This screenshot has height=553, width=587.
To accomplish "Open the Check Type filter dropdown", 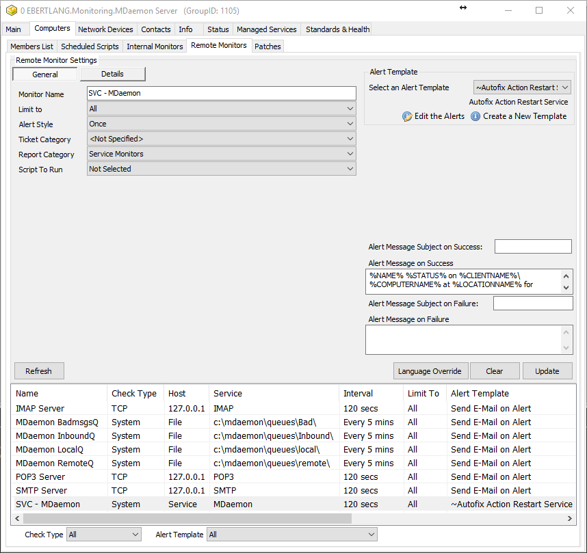I will [x=103, y=535].
